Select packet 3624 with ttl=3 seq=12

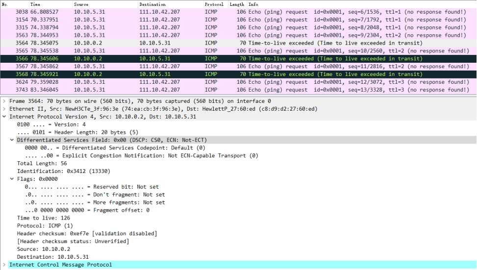coord(238,82)
